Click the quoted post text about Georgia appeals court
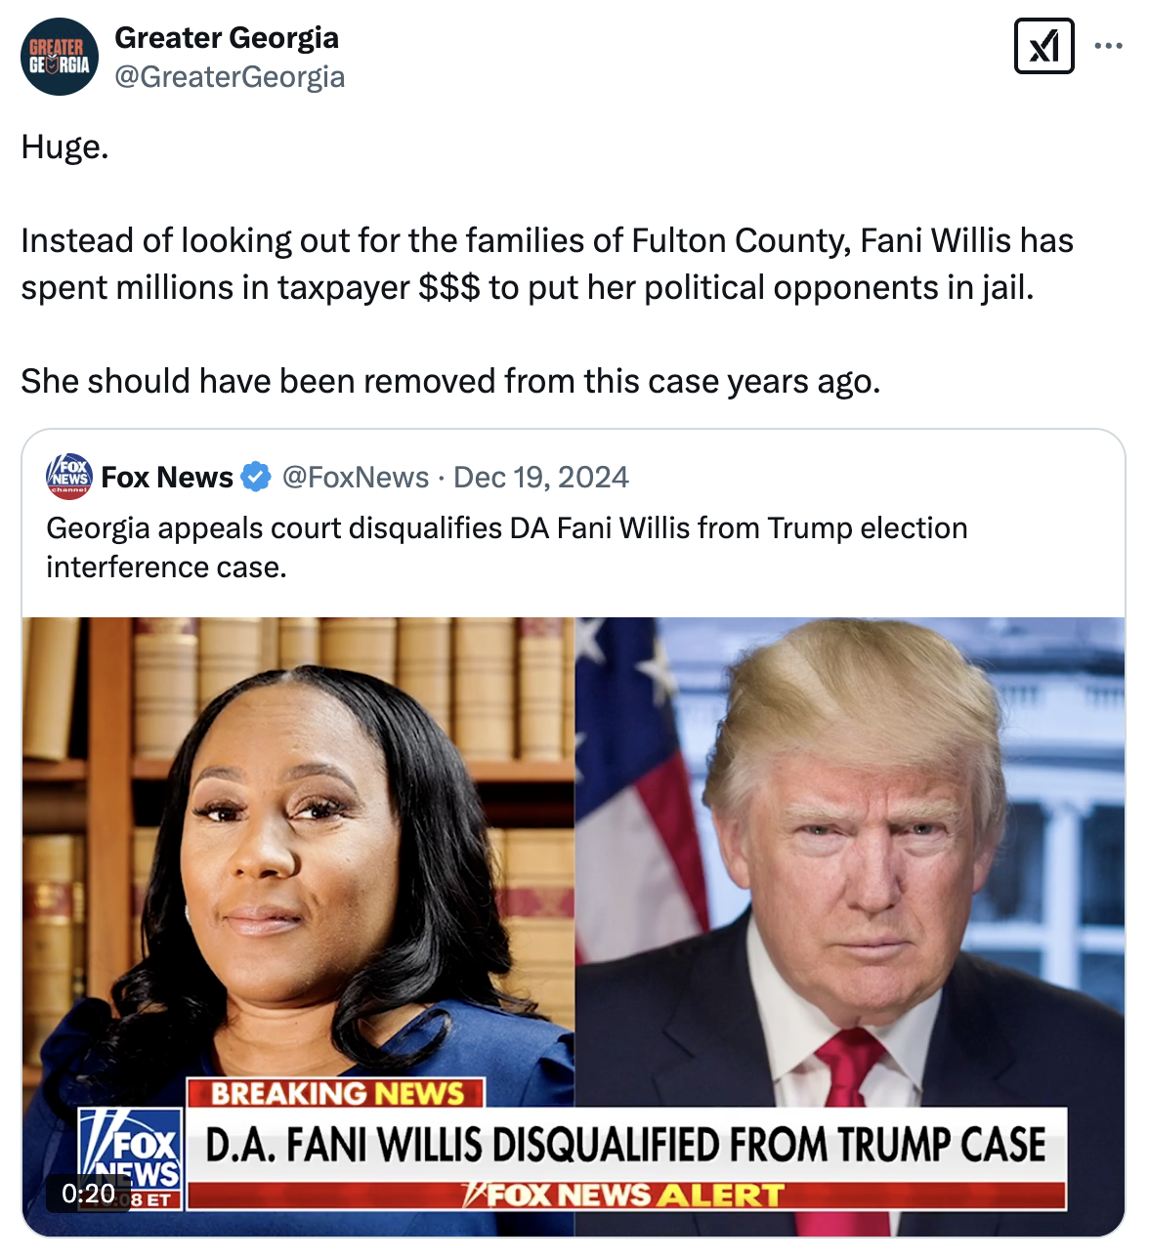The width and height of the screenshot is (1149, 1260). click(x=507, y=547)
